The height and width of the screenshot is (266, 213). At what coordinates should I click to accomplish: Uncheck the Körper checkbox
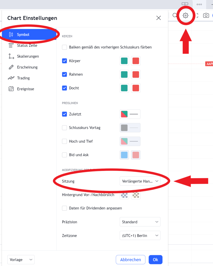point(64,61)
